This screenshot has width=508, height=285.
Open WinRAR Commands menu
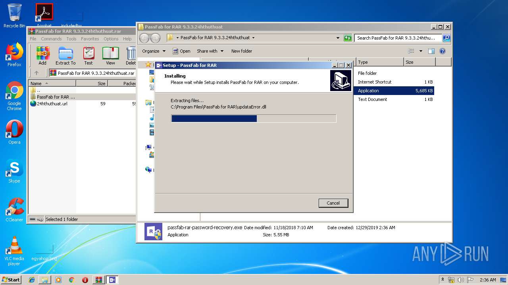pos(51,39)
